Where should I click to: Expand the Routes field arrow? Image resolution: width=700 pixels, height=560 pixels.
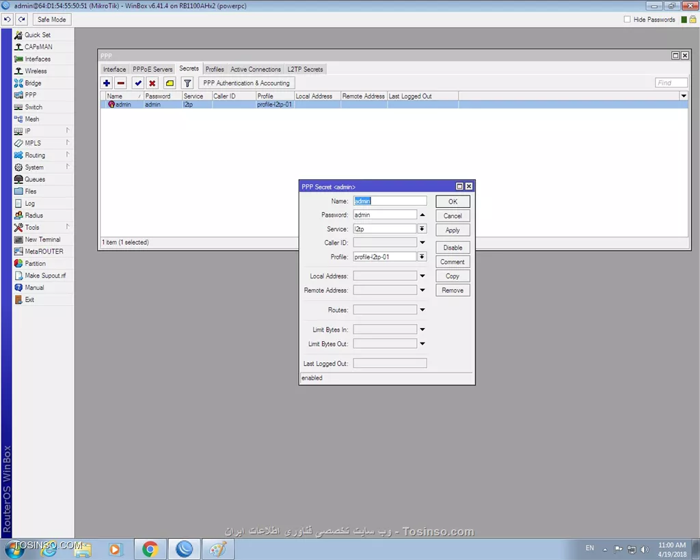click(422, 310)
